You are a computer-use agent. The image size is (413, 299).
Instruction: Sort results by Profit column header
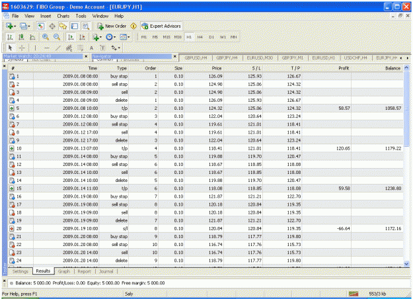tap(344, 68)
